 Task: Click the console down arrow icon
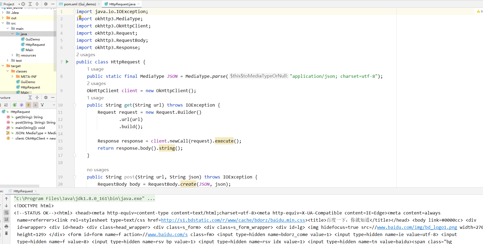(6, 206)
